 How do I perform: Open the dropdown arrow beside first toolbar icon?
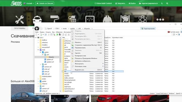[x=38, y=35]
